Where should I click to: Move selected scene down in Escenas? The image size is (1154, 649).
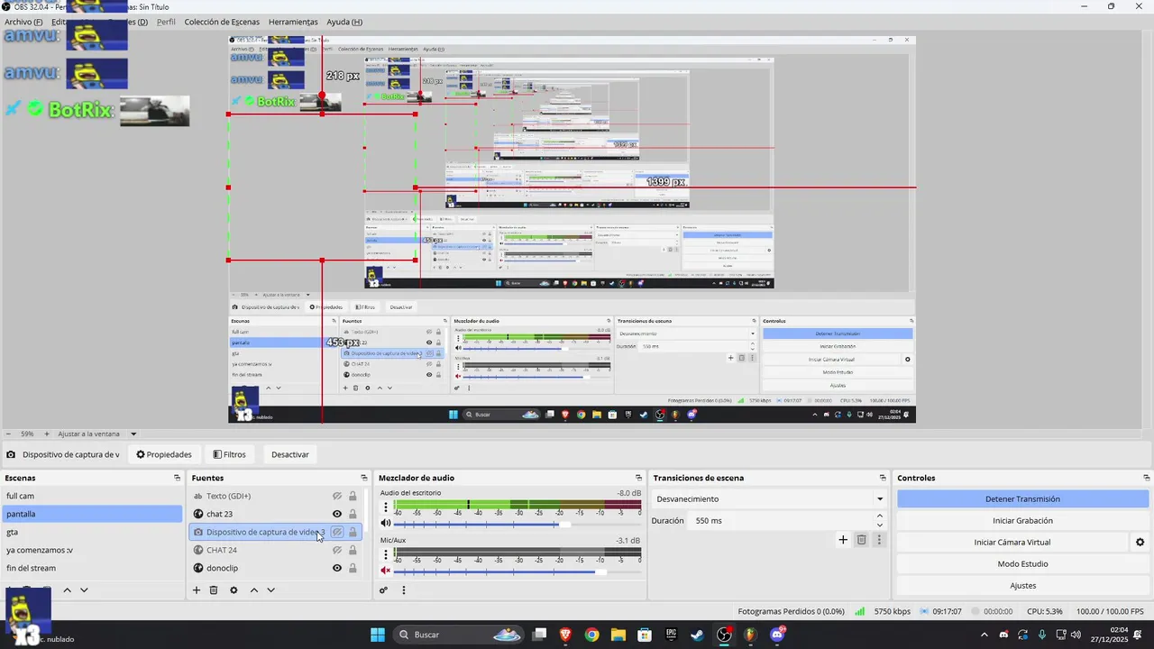pos(84,590)
